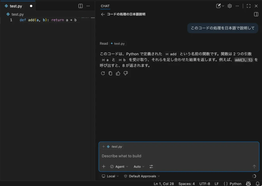This screenshot has height=186, width=262.
Task: Open the Auto model dropdown
Action: [139, 167]
